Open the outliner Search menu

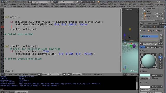[155, 24]
